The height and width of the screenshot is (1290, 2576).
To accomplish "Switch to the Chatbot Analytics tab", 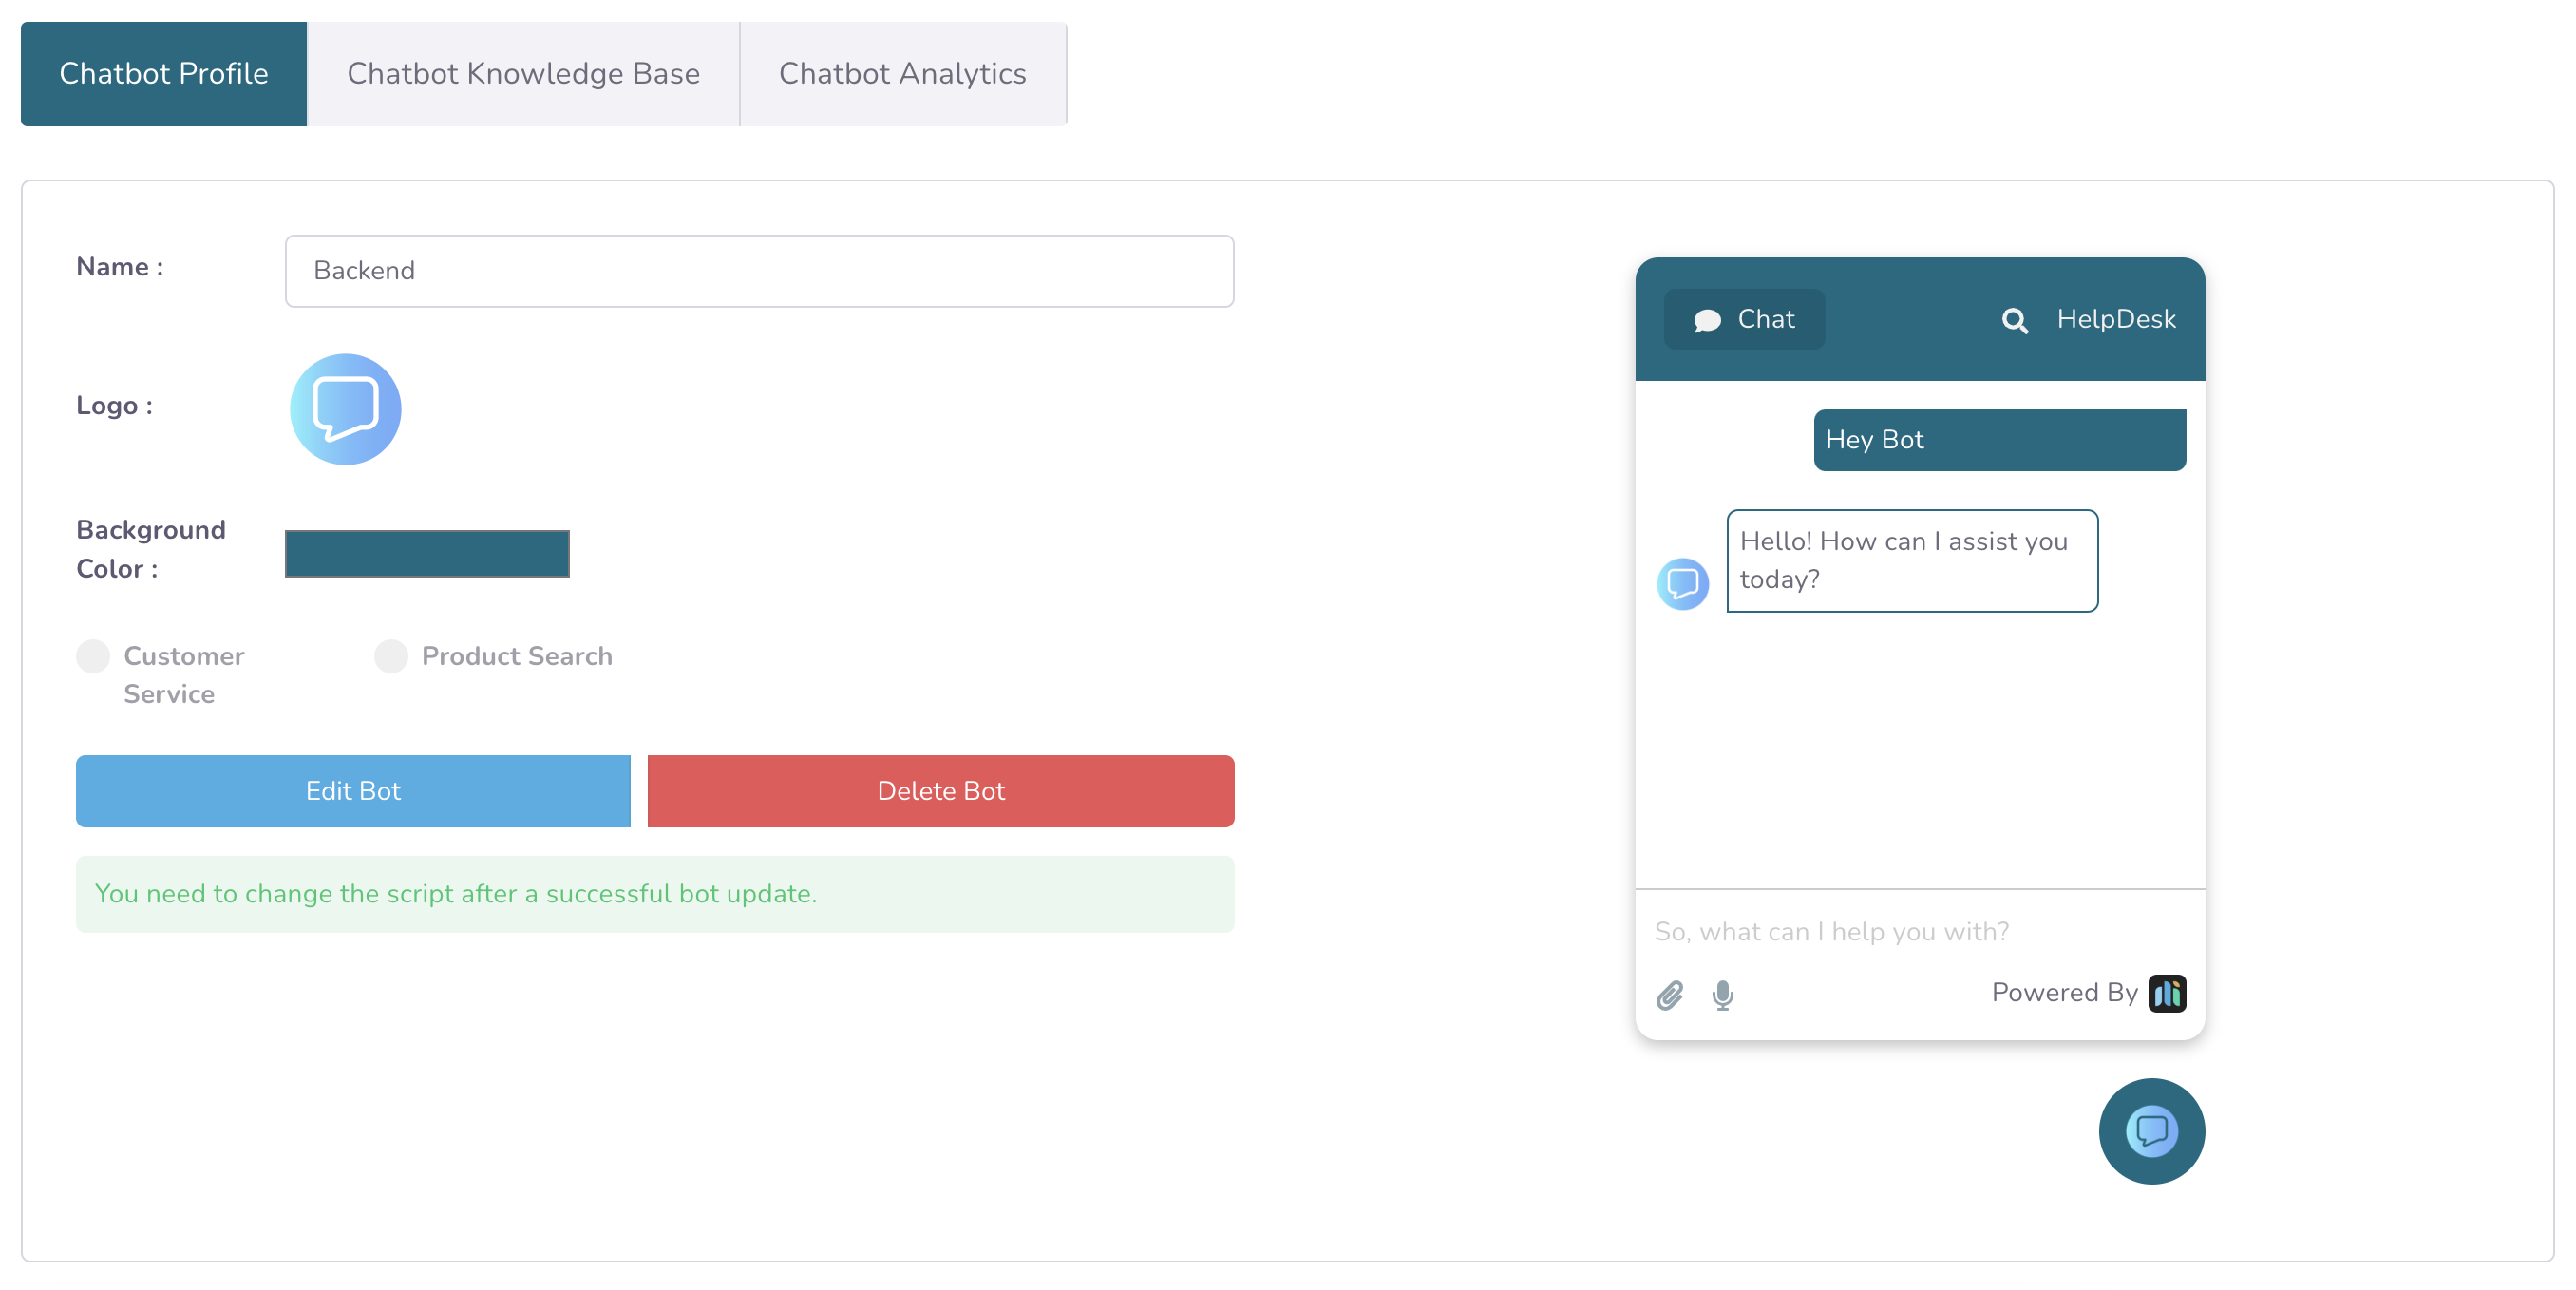I will click(902, 74).
